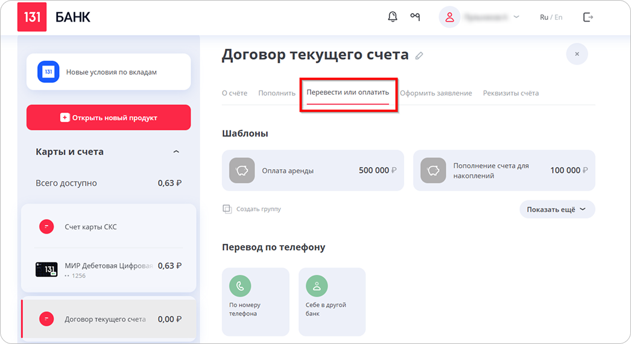Viewport: 631px width, 344px height.
Task: Select the 'Пополнить' tab
Action: (x=277, y=93)
